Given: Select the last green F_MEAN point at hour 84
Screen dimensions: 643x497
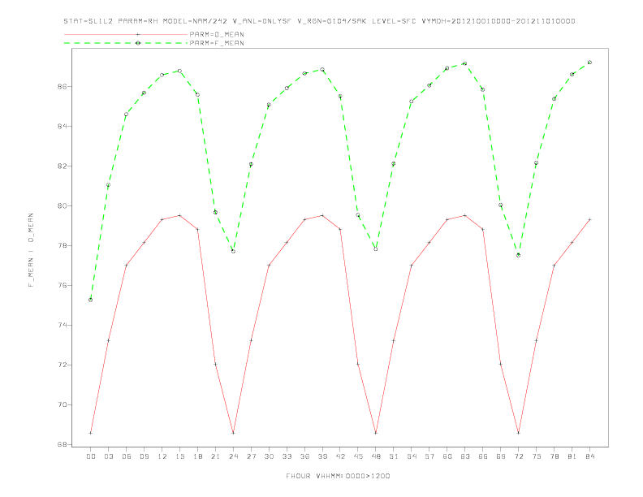Looking at the screenshot, I should (589, 63).
